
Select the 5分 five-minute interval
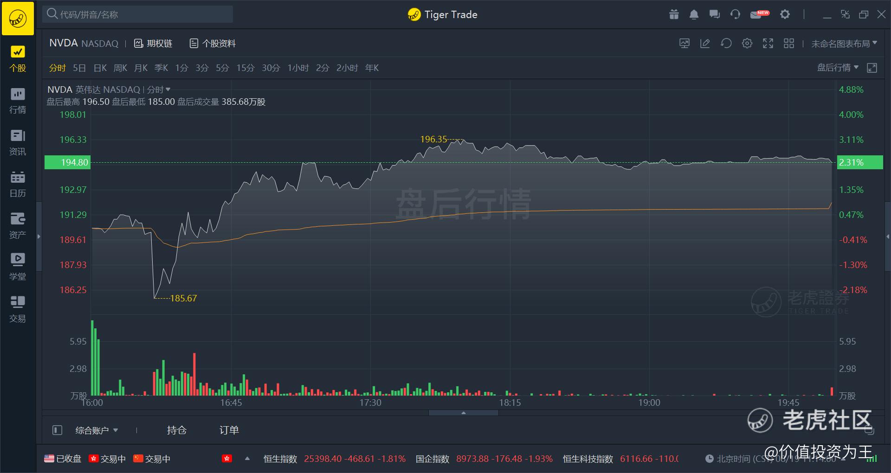(x=222, y=68)
